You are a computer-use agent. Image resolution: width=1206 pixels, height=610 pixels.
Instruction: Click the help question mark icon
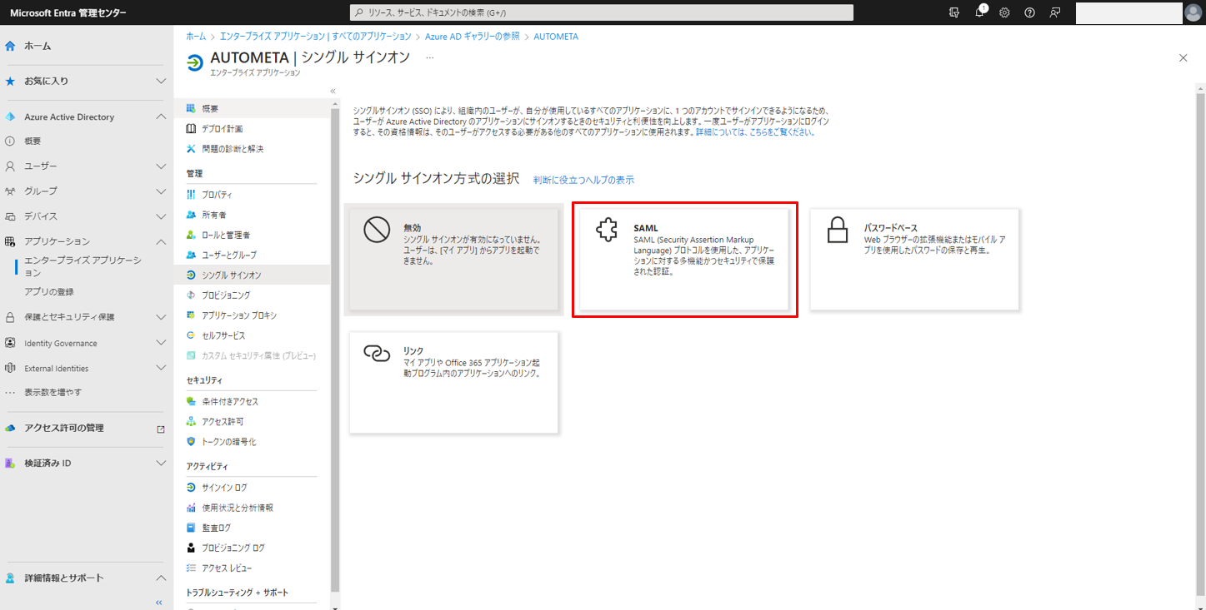(1029, 12)
